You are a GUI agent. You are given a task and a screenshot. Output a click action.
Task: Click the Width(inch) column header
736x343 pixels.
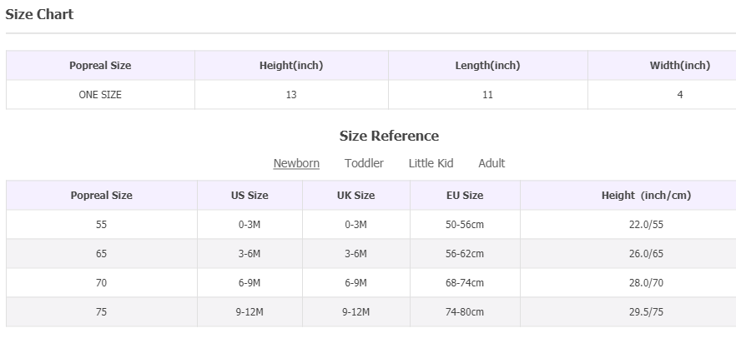point(679,66)
